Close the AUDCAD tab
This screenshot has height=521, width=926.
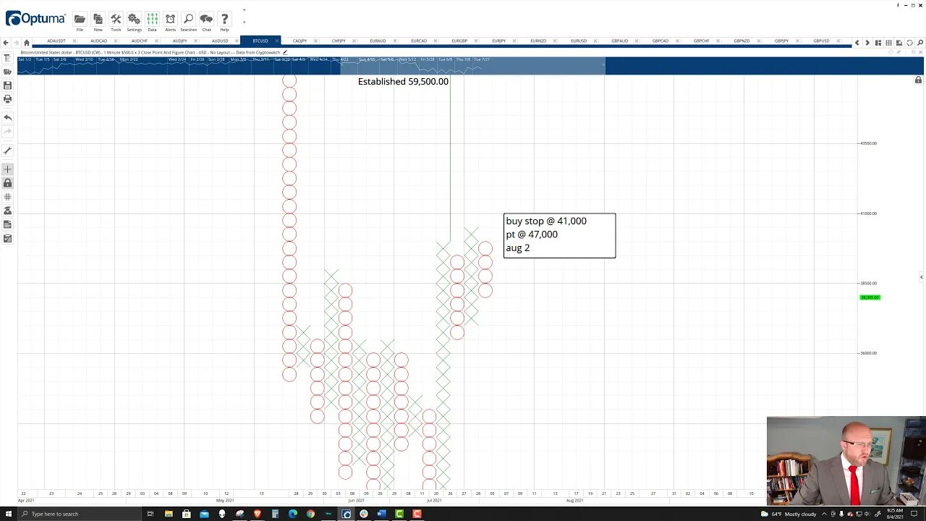[116, 41]
